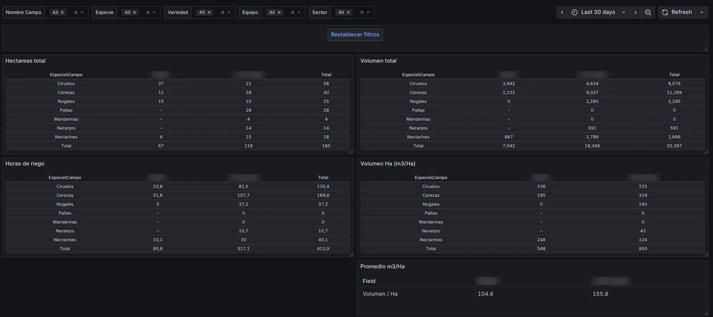This screenshot has height=317, width=713.
Task: Open the refresh interval dropdown arrow
Action: pos(702,12)
